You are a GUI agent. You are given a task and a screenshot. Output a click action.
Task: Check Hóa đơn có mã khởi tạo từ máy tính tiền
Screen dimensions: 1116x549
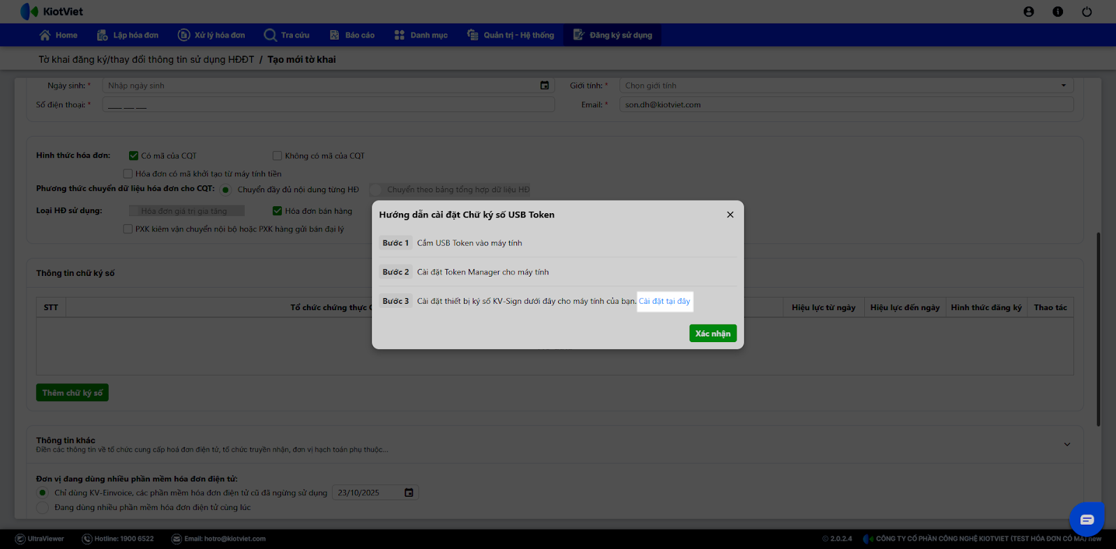pos(128,173)
